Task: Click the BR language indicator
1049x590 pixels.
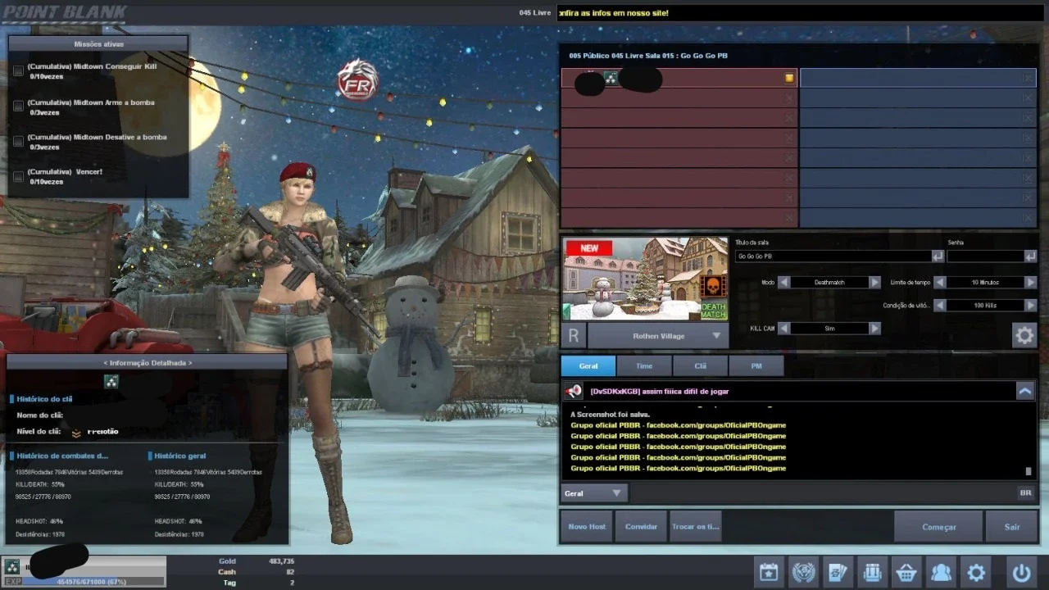Action: click(x=1025, y=492)
